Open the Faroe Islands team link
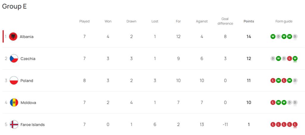 coord(32,125)
